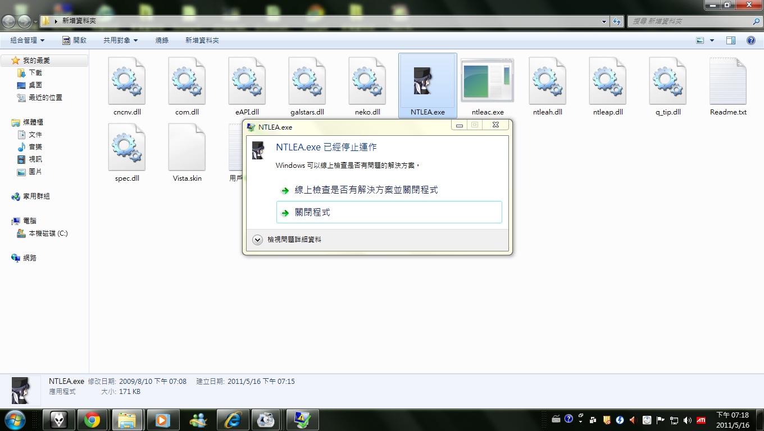
Task: Click the Help question mark icon
Action: (x=751, y=40)
